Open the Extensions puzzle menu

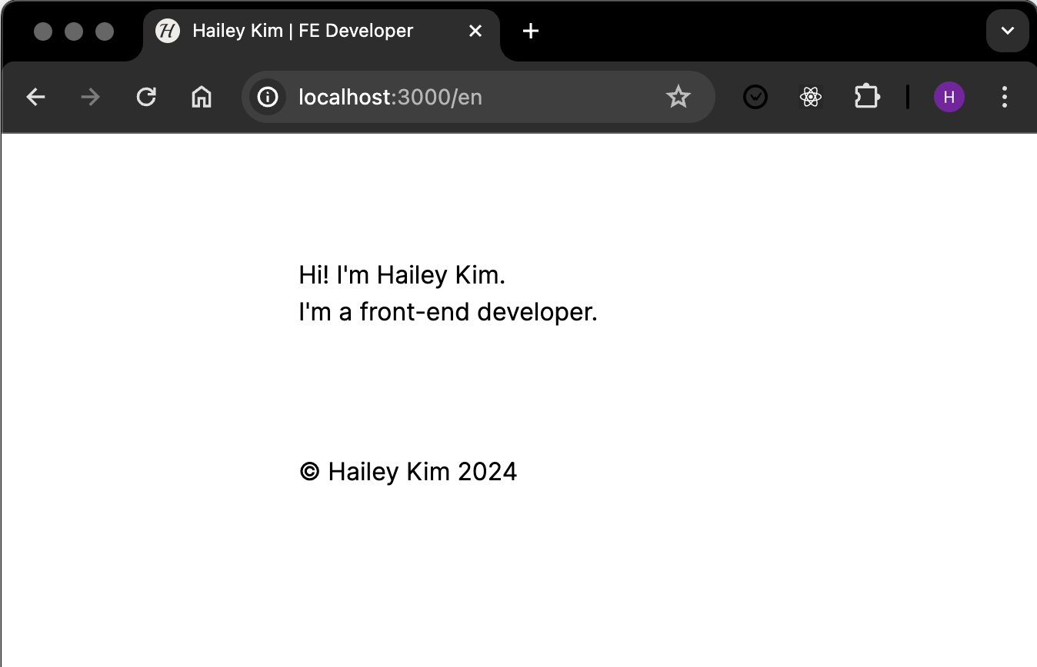866,97
